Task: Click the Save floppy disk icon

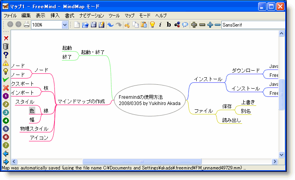Action: (93, 25)
